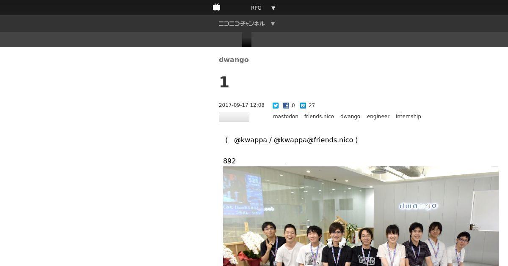This screenshot has height=266, width=508.
Task: Click the group photo at dwango office
Action: pos(361,216)
